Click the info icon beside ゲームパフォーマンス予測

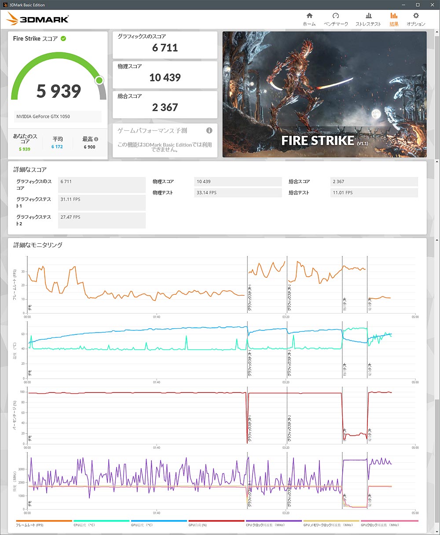pyautogui.click(x=209, y=131)
